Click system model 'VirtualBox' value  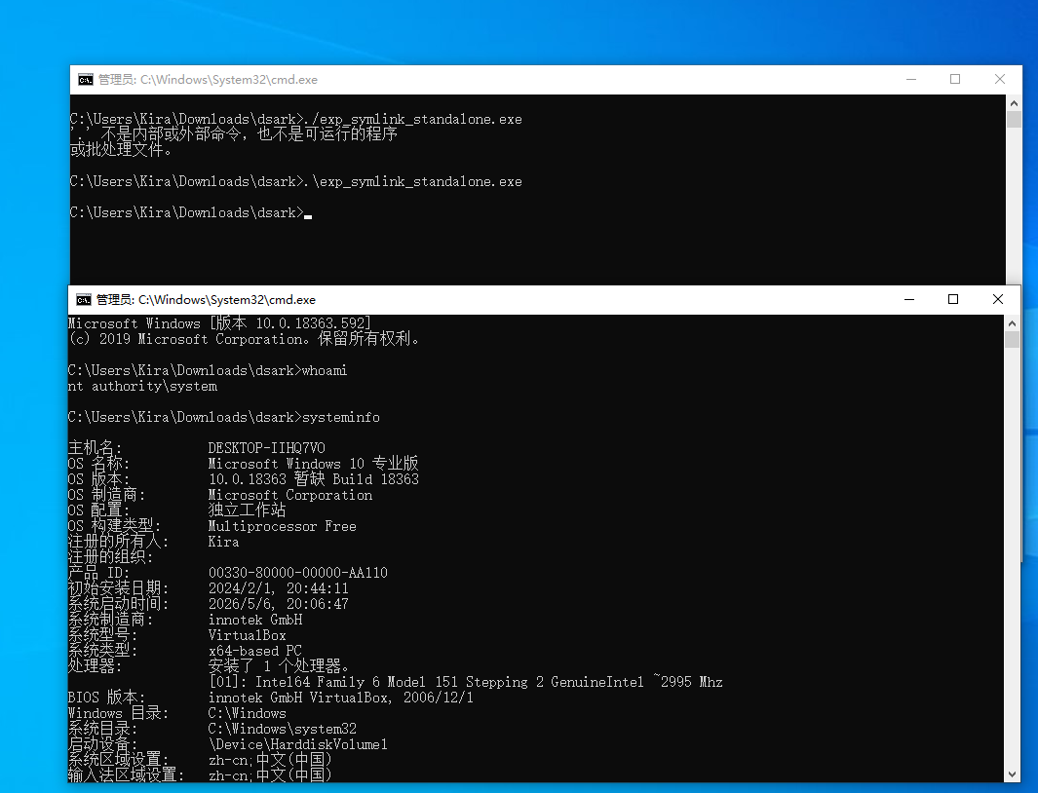pos(247,635)
